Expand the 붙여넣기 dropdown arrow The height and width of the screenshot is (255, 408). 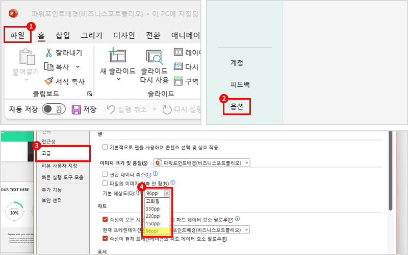[x=27, y=80]
